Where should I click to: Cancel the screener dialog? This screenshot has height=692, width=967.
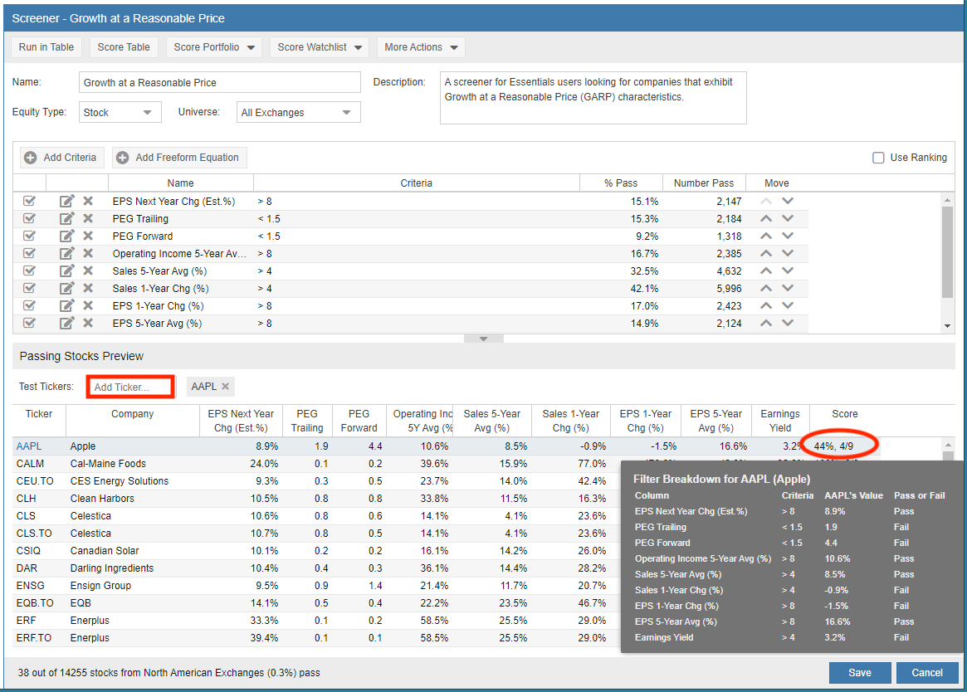[x=927, y=672]
